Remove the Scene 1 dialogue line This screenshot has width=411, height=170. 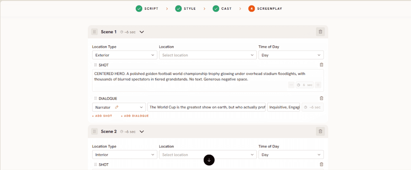(x=322, y=98)
